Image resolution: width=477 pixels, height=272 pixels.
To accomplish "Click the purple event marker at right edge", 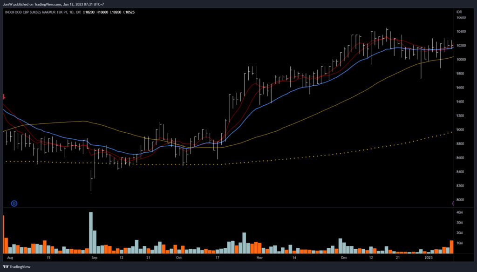I will [x=453, y=204].
